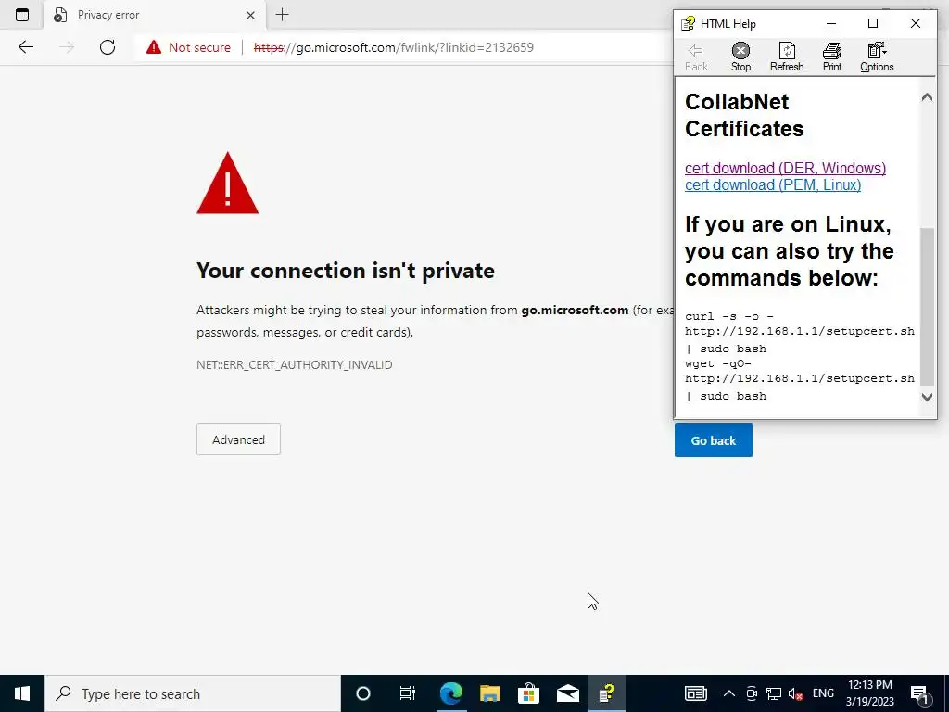The image size is (949, 712).
Task: Open the Windows Start menu
Action: tap(22, 693)
